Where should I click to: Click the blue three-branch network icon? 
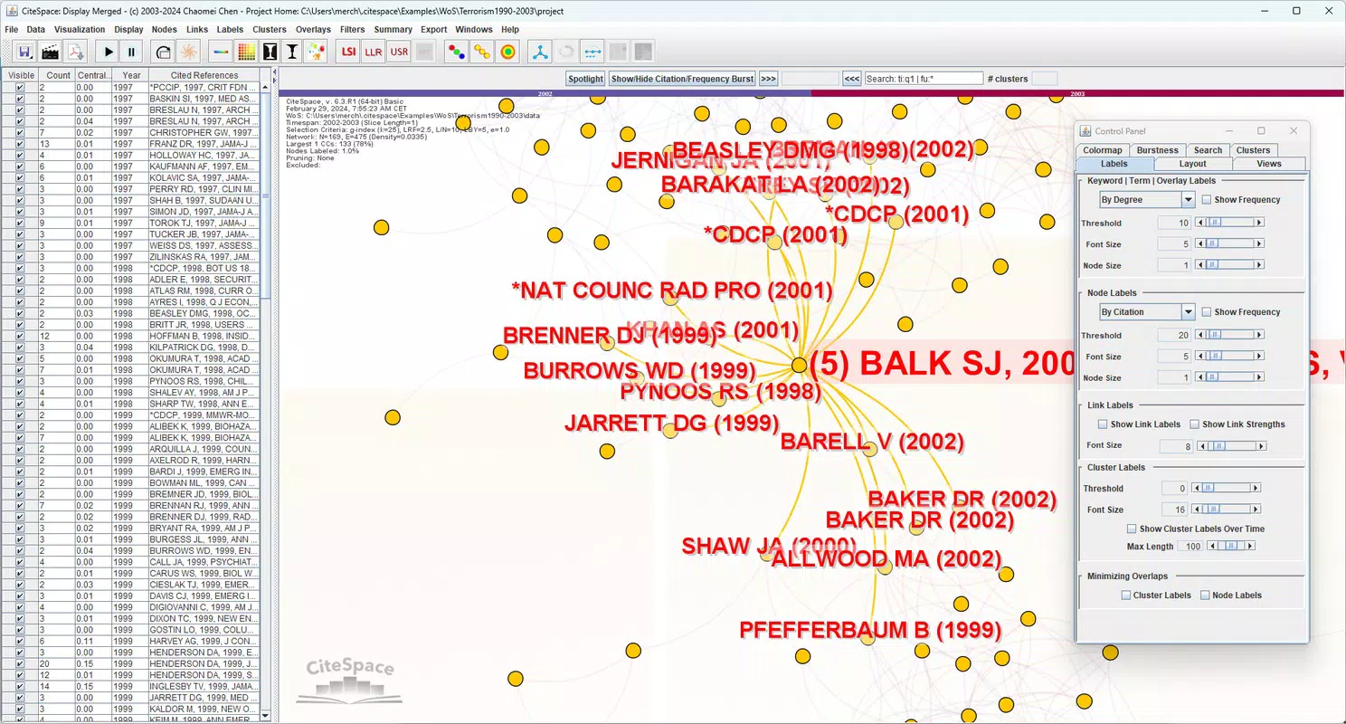541,52
